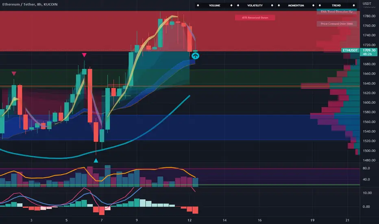Click the 1520.00 price axis label
The image size is (379, 224).
pos(369,141)
